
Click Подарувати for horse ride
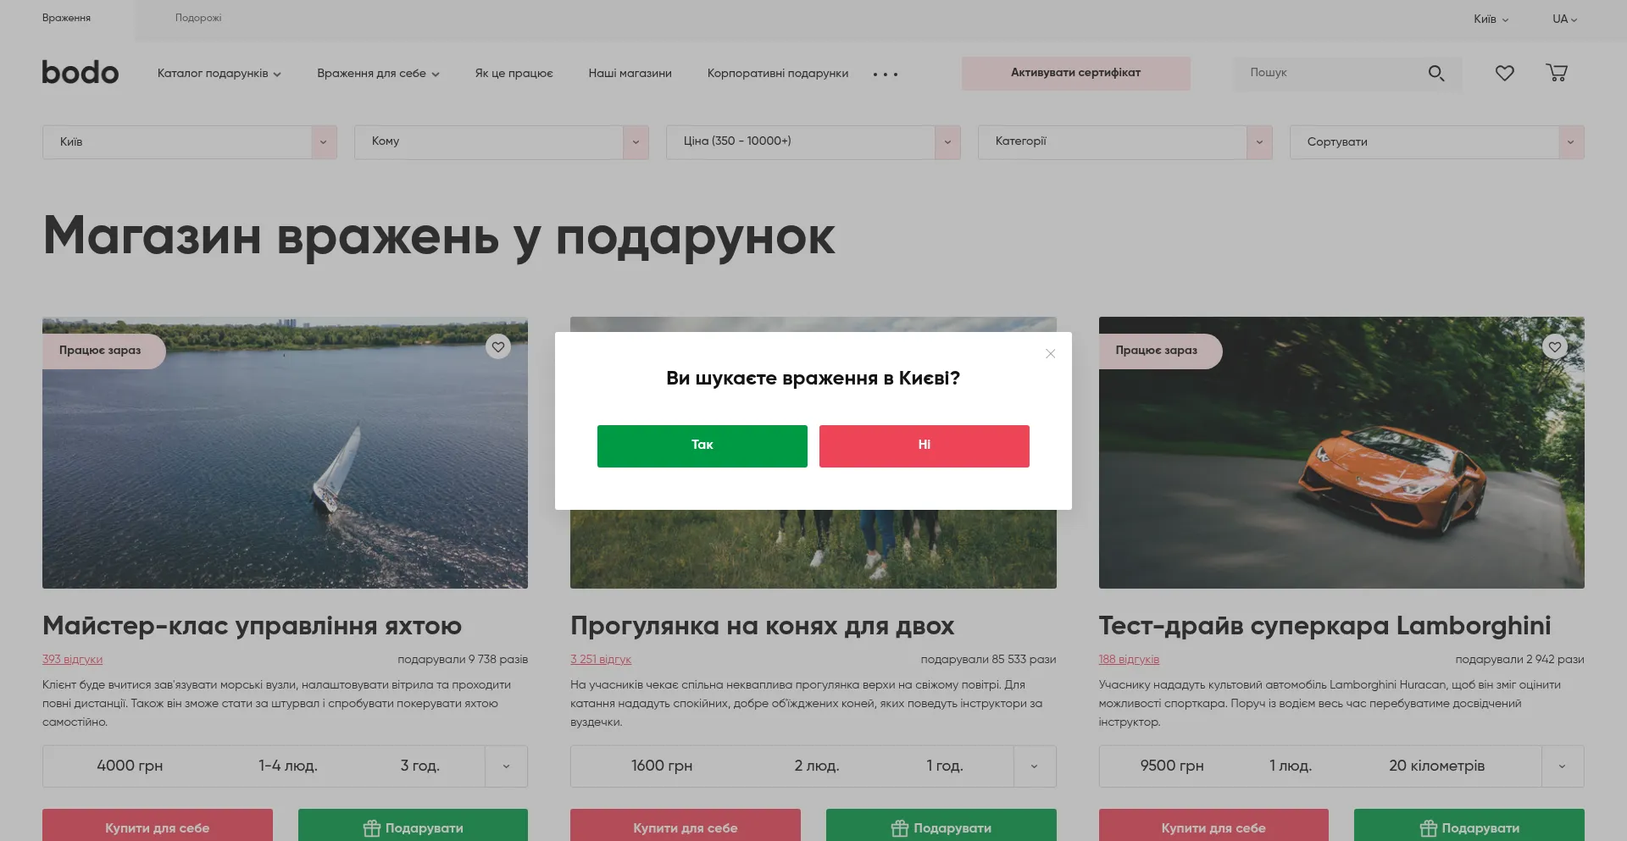941,826
